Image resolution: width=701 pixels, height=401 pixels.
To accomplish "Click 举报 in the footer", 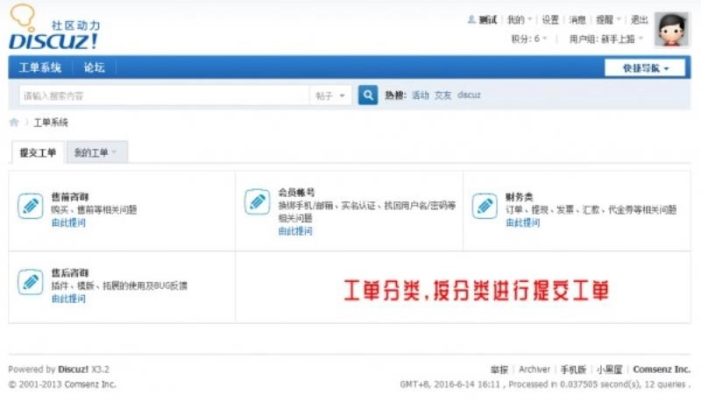I will click(x=499, y=369).
